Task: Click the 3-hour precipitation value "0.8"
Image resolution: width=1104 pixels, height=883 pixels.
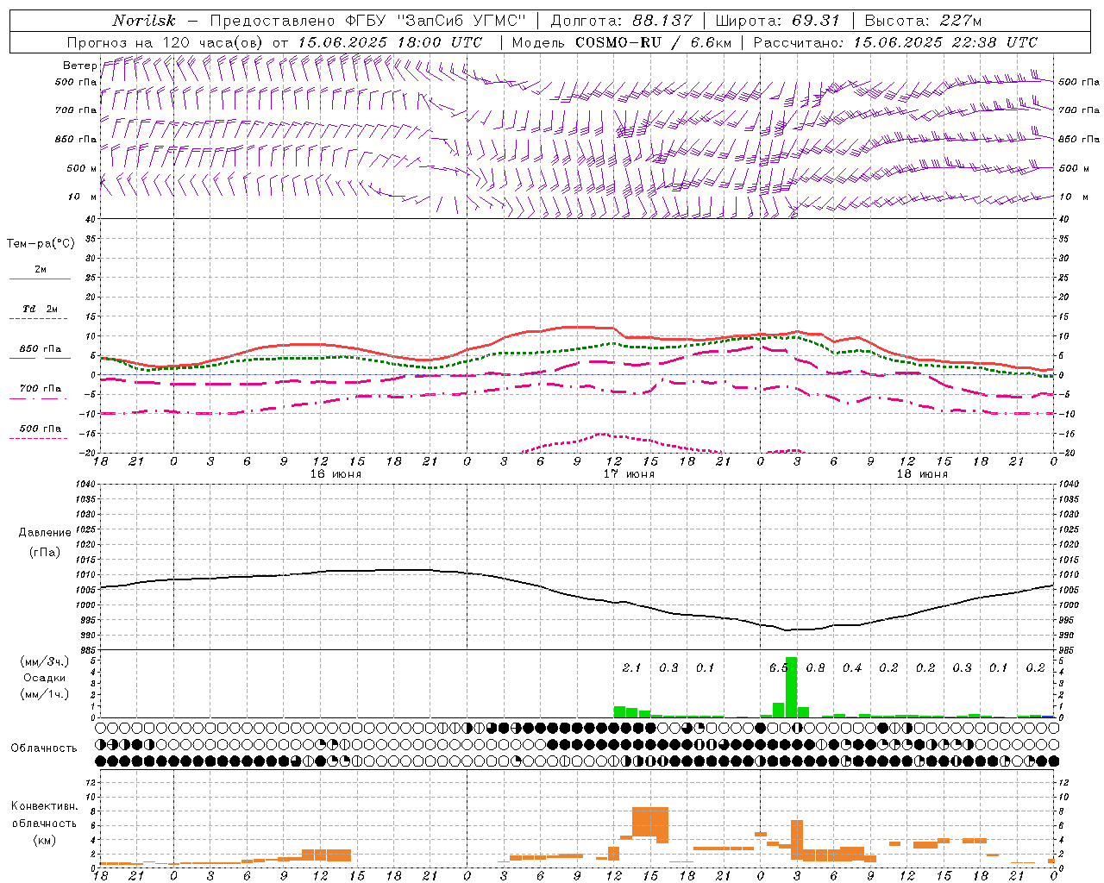Action: click(x=815, y=668)
